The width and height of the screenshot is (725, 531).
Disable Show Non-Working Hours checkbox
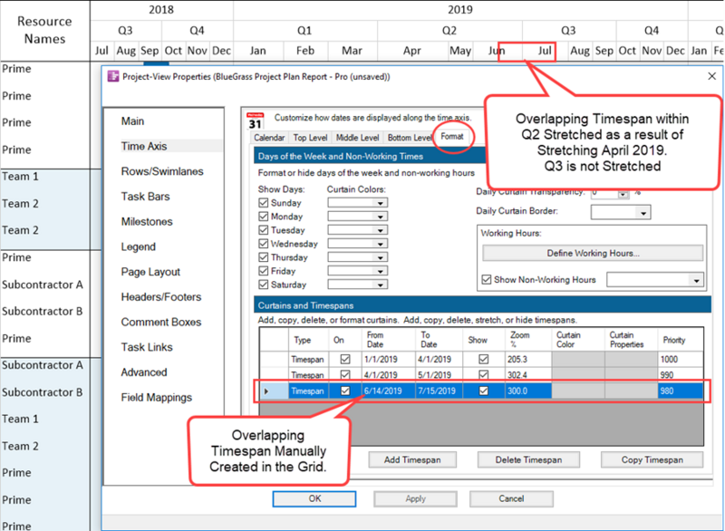coord(487,280)
